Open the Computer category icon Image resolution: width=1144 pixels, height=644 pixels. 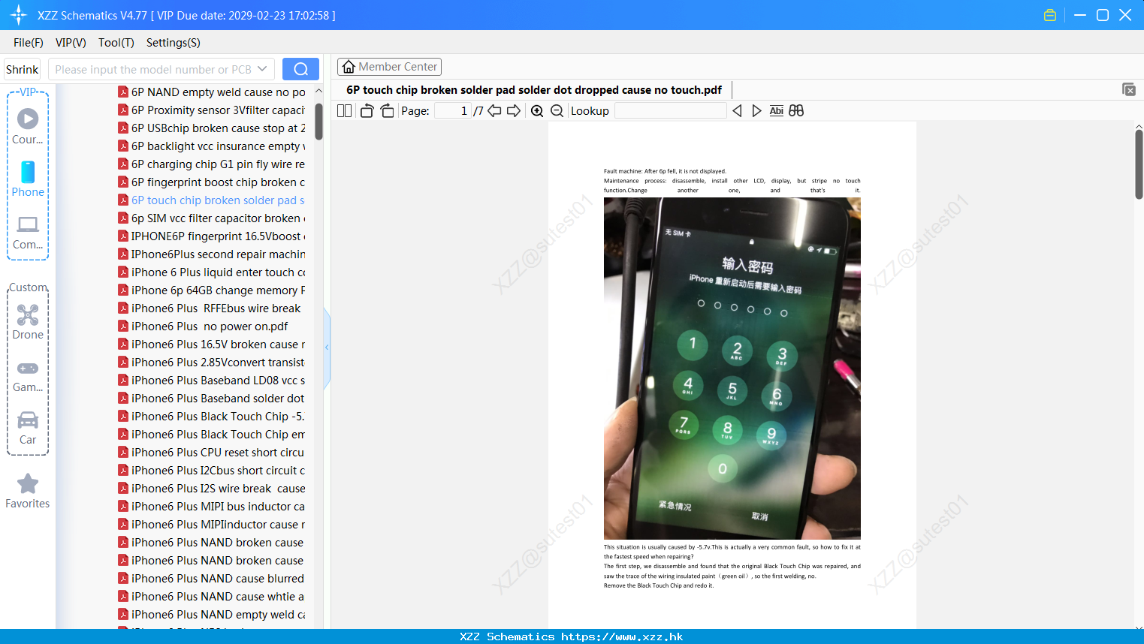tap(28, 232)
